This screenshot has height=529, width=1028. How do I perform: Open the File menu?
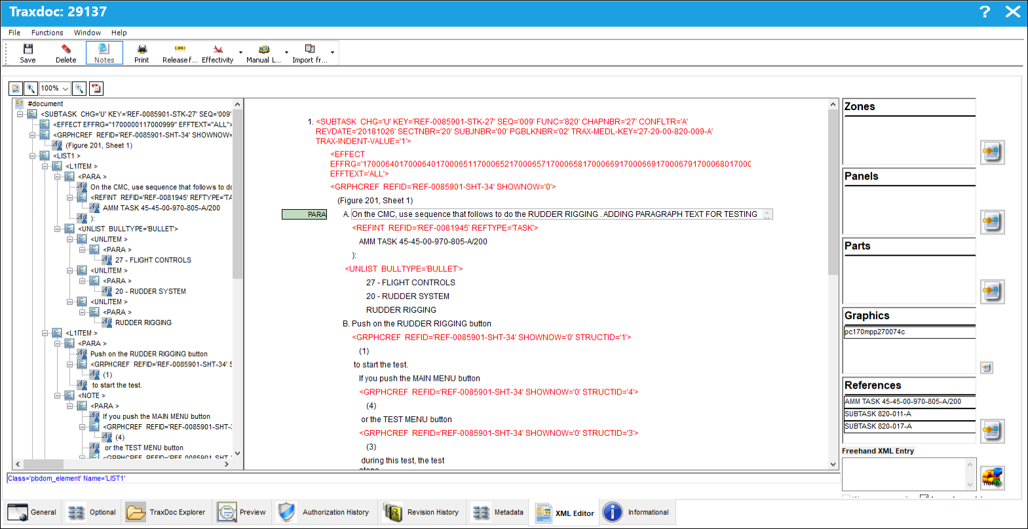coord(14,33)
